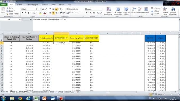Click the CONSULTAV formula in the formula bar
Screen dimensions: 180x101
pyautogui.click(x=50, y=20)
